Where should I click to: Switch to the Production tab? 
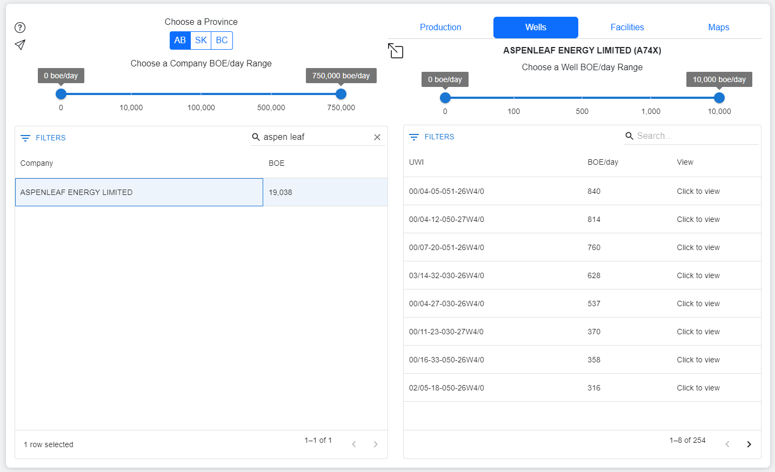[x=440, y=28]
